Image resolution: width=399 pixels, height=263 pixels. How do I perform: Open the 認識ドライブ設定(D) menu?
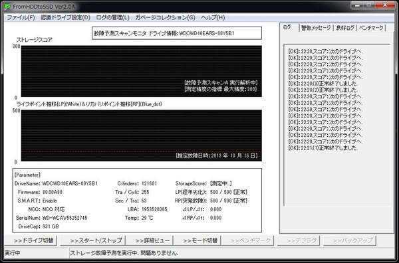65,17
